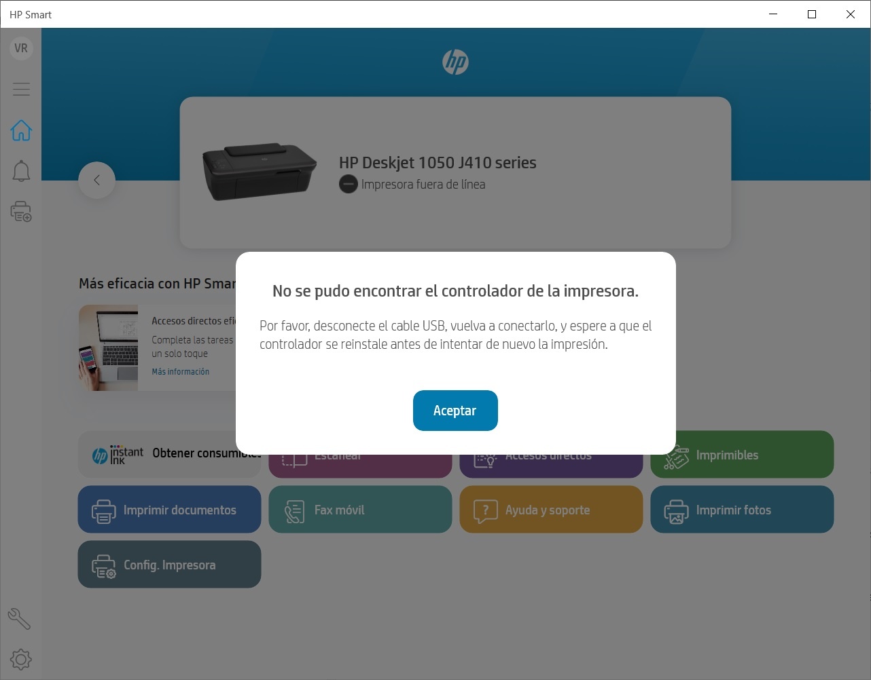The width and height of the screenshot is (871, 680).
Task: Click the HP Instant Ink logo
Action: coord(118,455)
